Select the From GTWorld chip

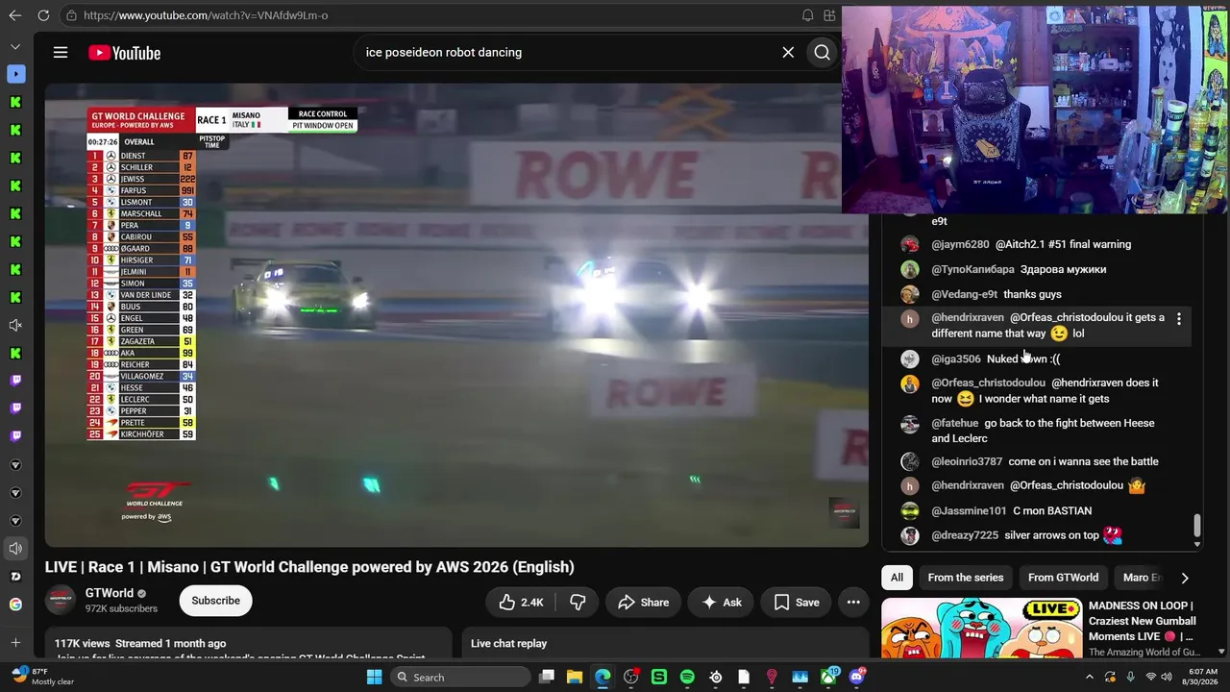(1063, 578)
